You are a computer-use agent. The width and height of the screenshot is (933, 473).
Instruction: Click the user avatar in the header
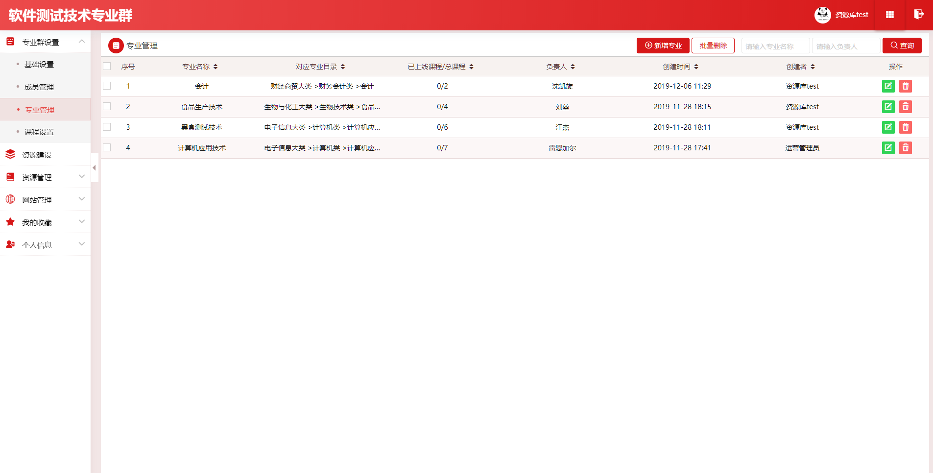pyautogui.click(x=822, y=15)
